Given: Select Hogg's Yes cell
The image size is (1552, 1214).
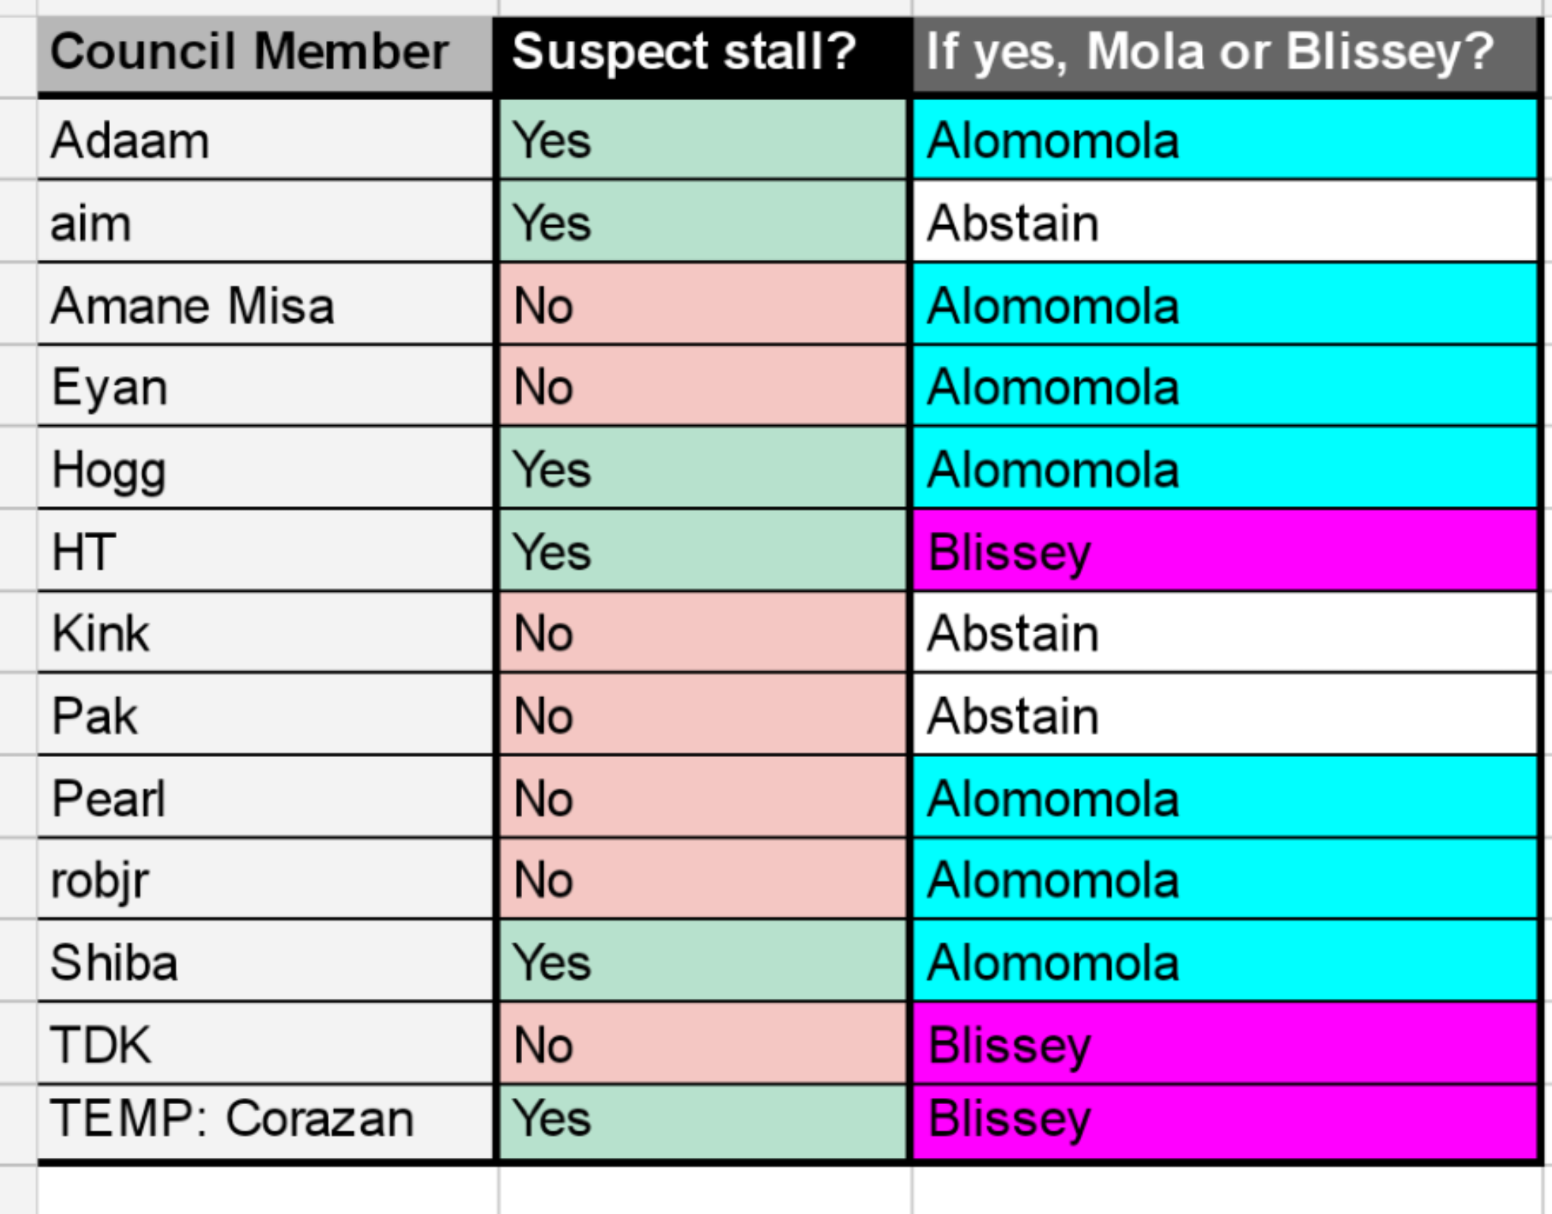Looking at the screenshot, I should [x=702, y=468].
